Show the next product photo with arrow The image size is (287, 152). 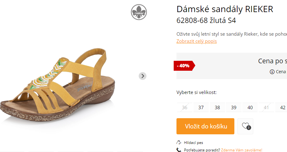(x=143, y=76)
